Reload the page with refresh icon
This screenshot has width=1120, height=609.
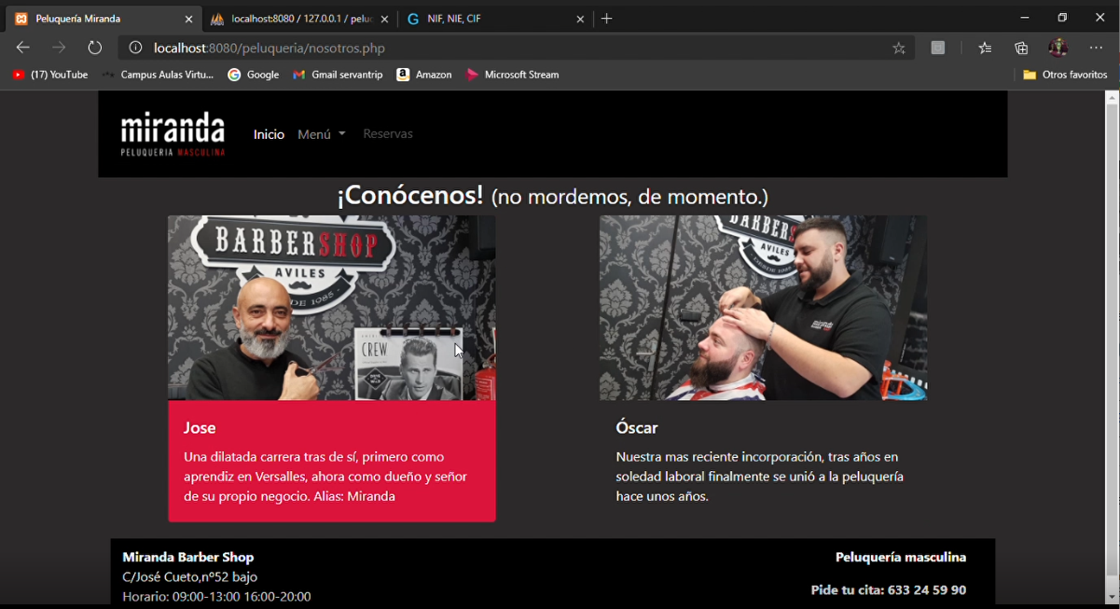pos(95,48)
